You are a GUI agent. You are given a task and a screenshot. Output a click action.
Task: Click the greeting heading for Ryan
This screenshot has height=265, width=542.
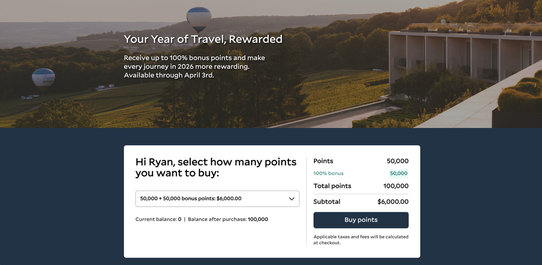pos(216,168)
